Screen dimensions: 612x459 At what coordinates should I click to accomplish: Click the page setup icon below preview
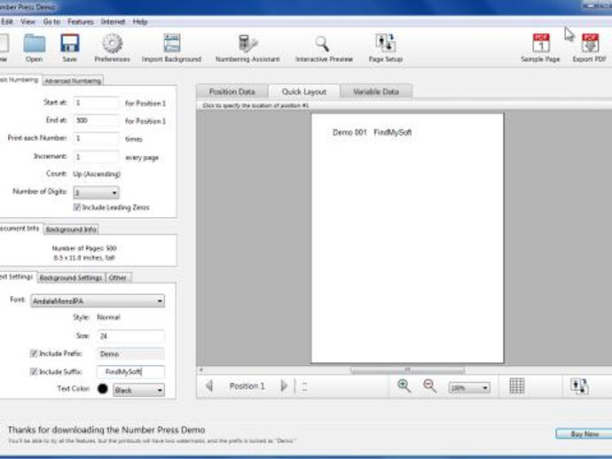pyautogui.click(x=579, y=386)
